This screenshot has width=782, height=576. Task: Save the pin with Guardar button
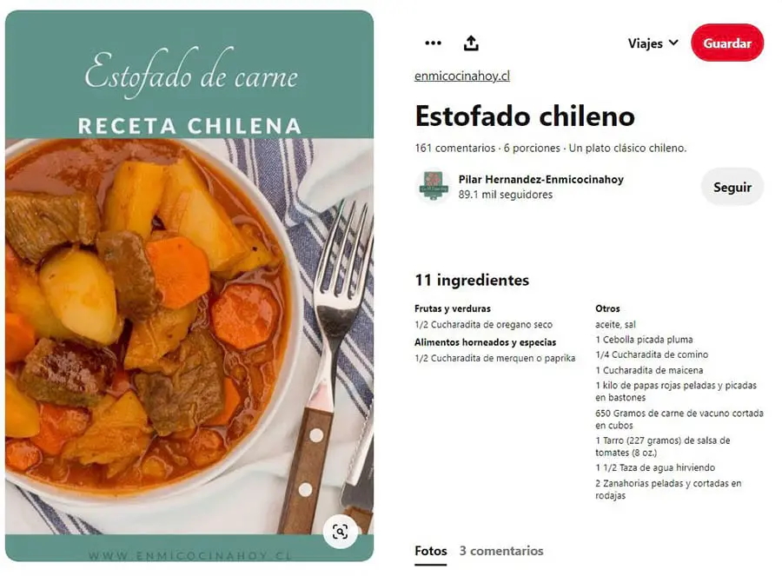click(727, 43)
